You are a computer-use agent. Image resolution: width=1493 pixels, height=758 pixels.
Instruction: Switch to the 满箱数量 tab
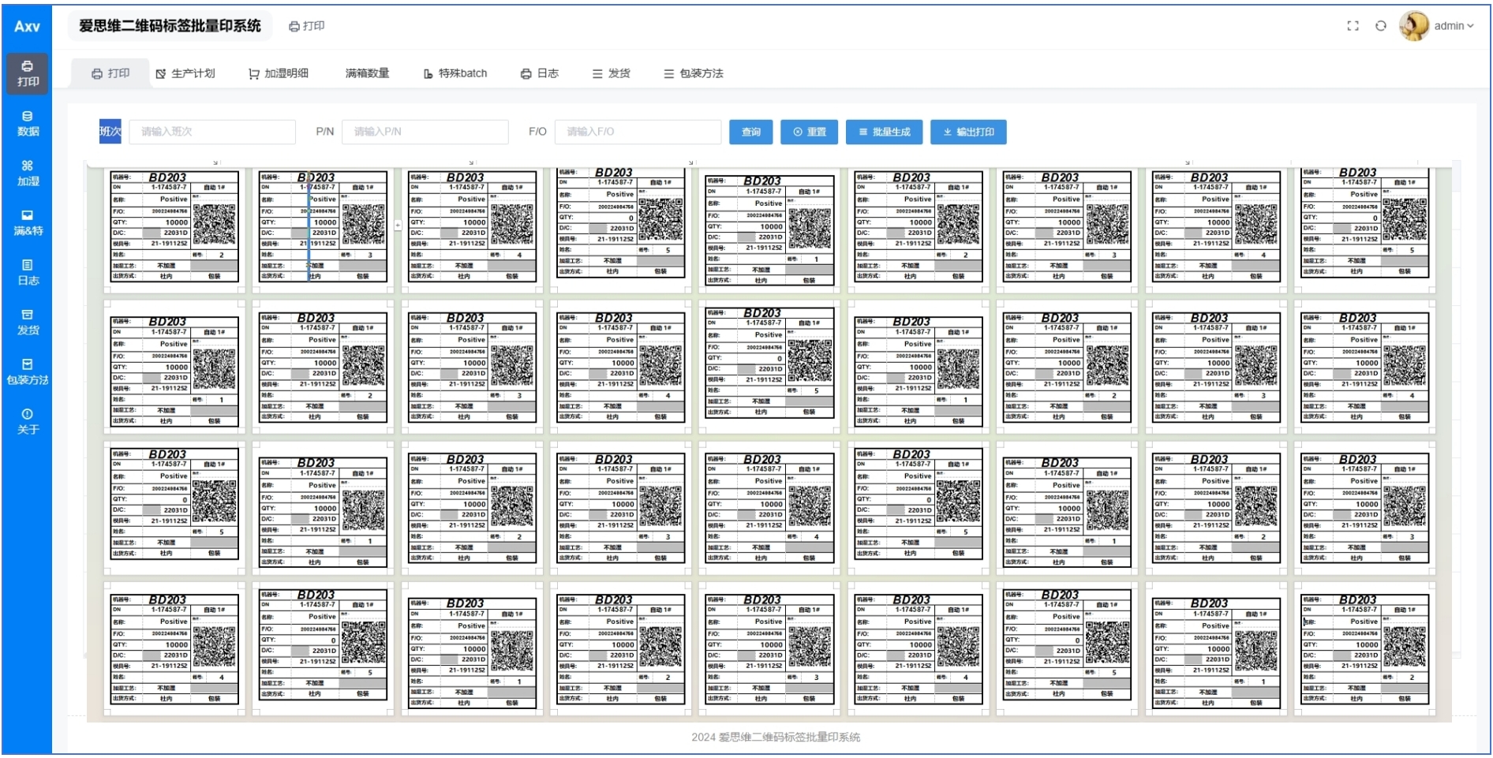367,73
